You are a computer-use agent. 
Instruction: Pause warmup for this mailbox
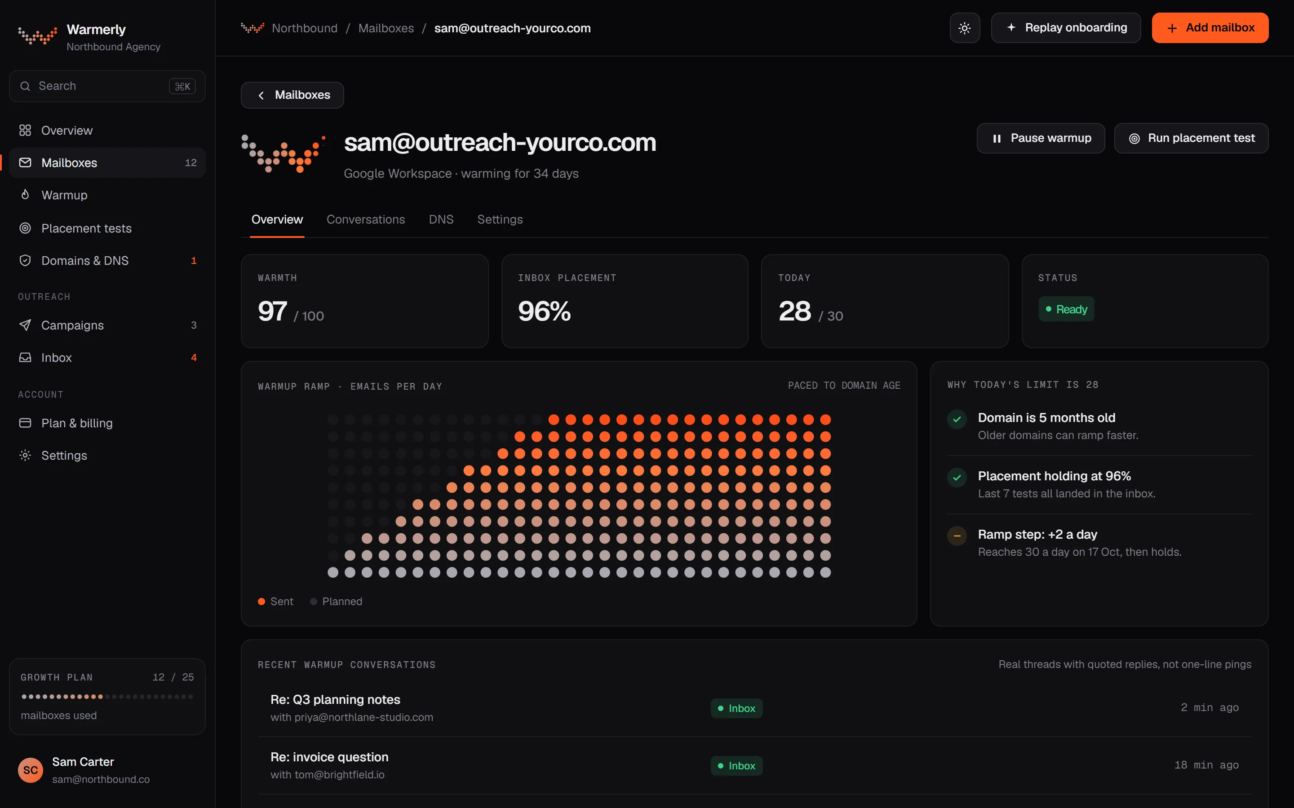click(x=1041, y=138)
